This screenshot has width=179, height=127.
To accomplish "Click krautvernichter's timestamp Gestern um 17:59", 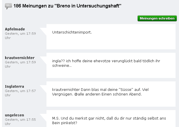I will point(20,64).
